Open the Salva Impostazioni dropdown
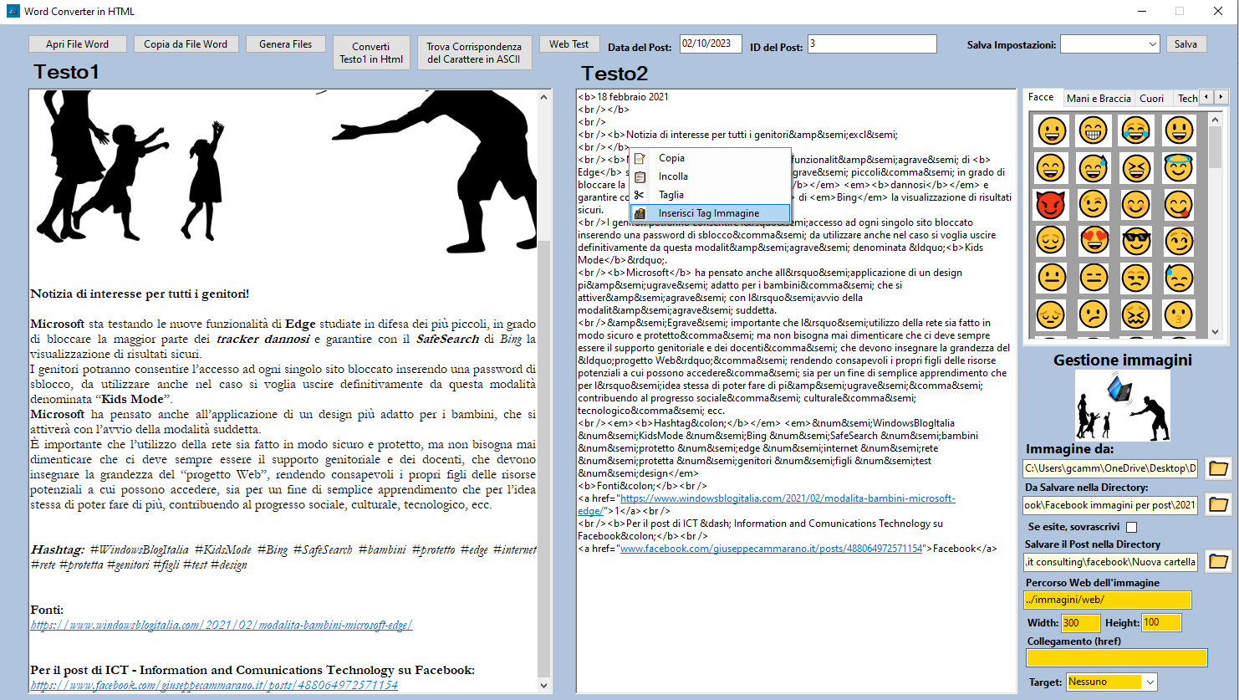Screen dimensions: 1239x700 point(1152,44)
